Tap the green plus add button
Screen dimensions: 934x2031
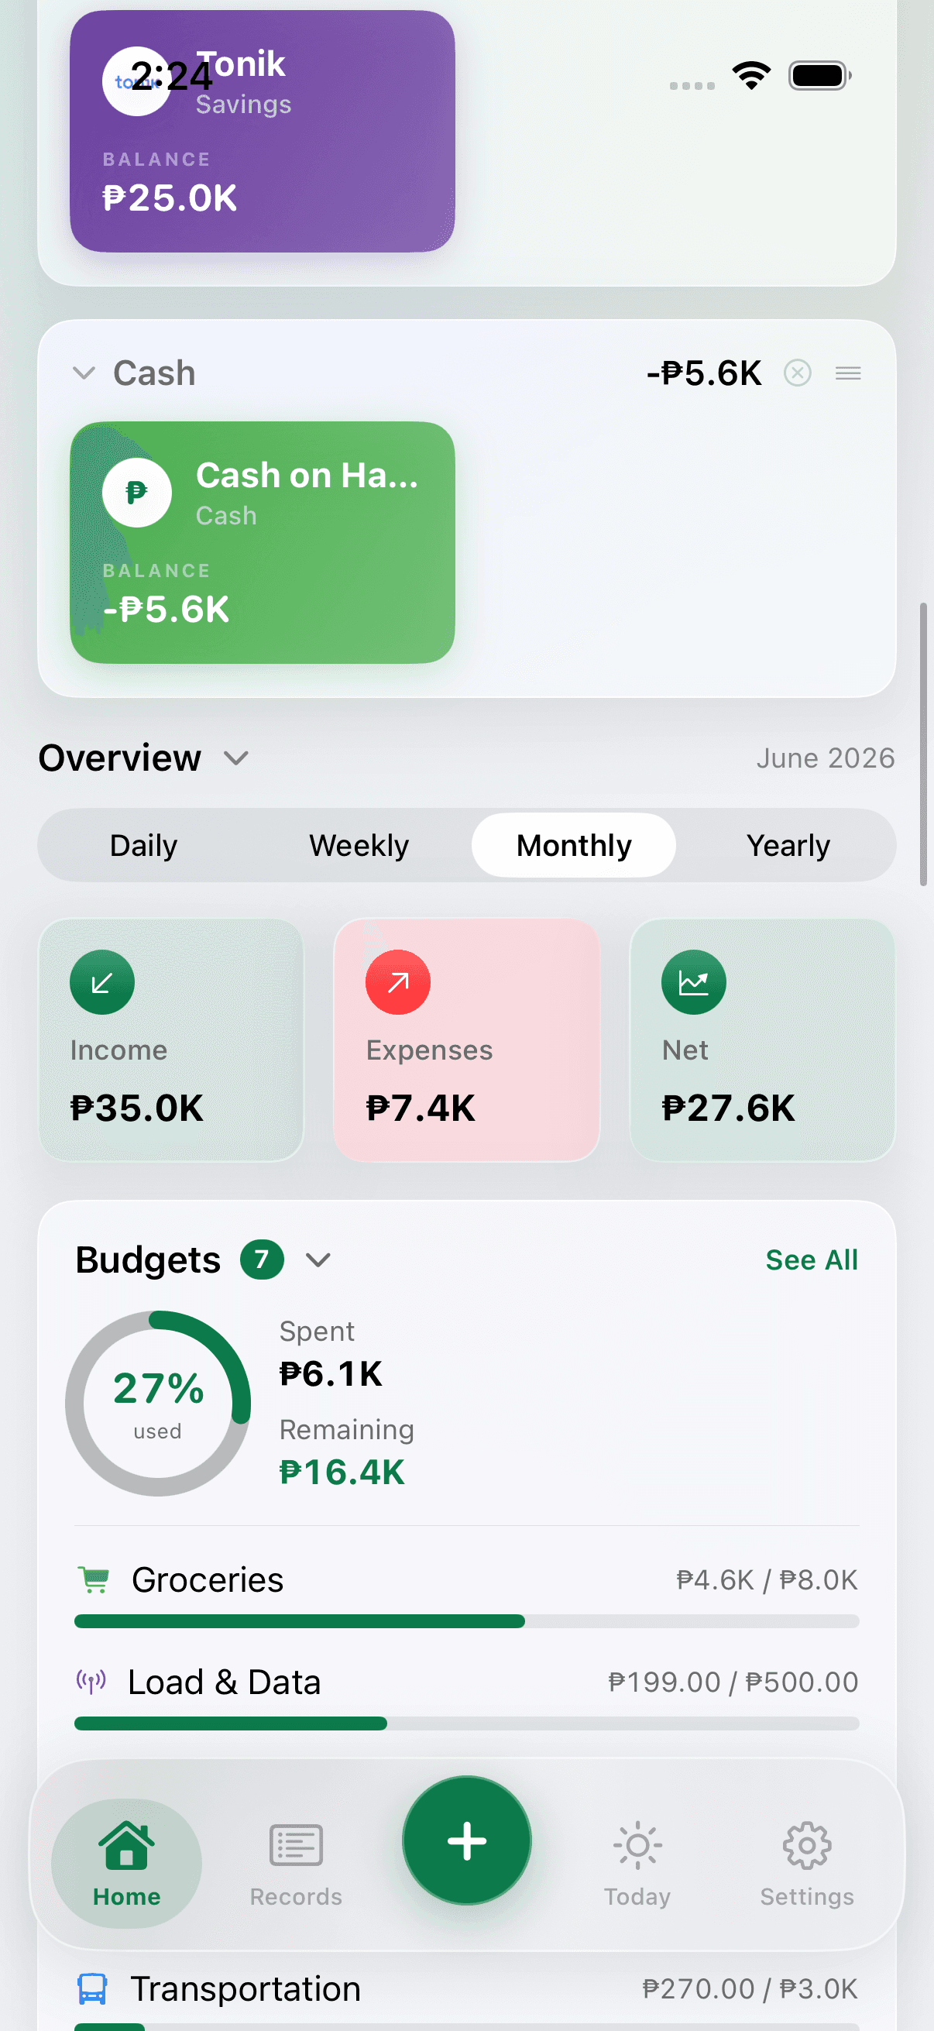tap(466, 1840)
